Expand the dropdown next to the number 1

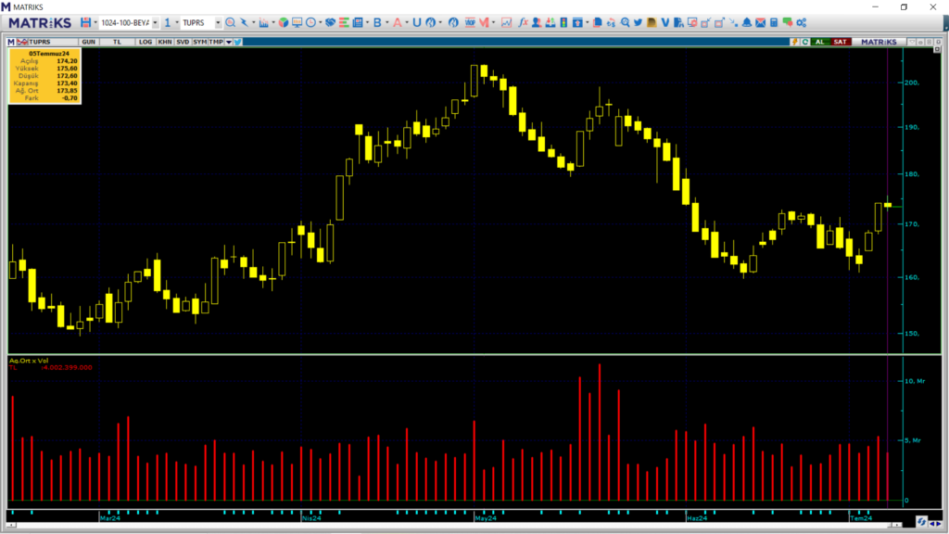(x=177, y=22)
